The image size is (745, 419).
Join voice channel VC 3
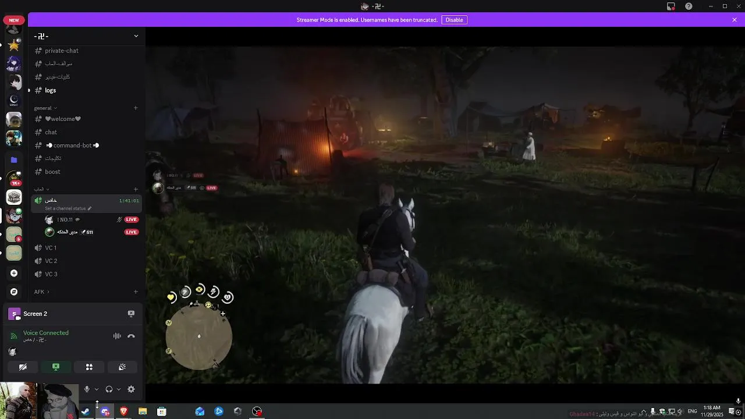(86, 274)
